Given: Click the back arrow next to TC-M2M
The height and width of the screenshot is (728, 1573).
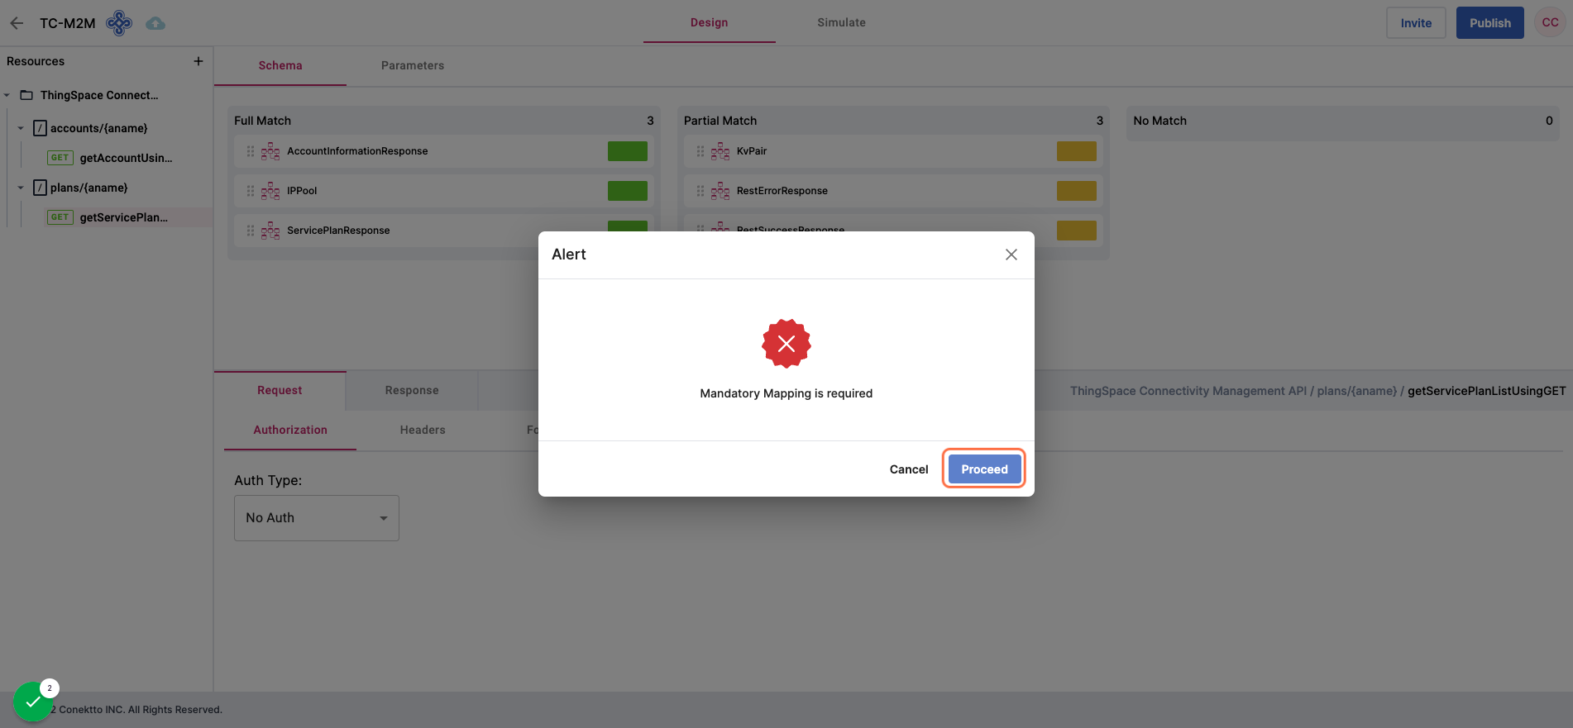Looking at the screenshot, I should pos(17,23).
